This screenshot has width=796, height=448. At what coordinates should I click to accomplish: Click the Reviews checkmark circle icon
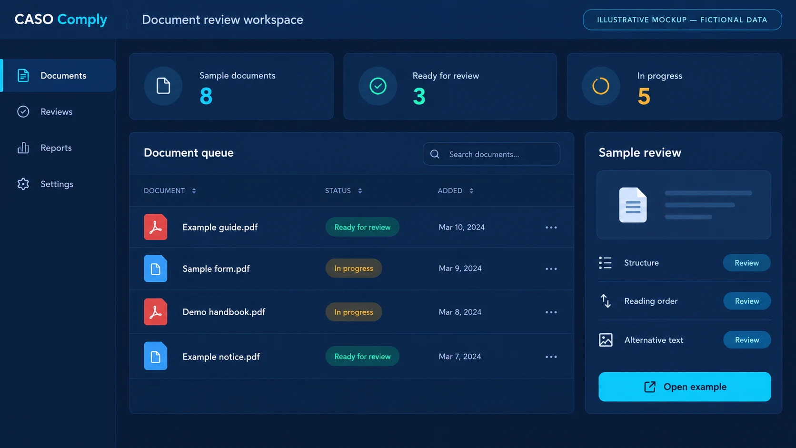click(x=23, y=112)
